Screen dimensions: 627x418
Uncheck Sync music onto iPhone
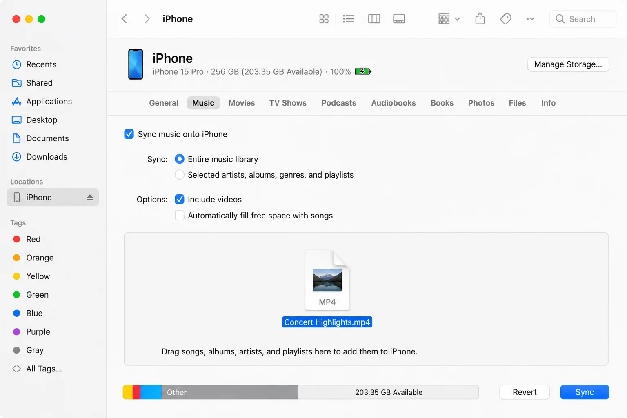click(129, 134)
